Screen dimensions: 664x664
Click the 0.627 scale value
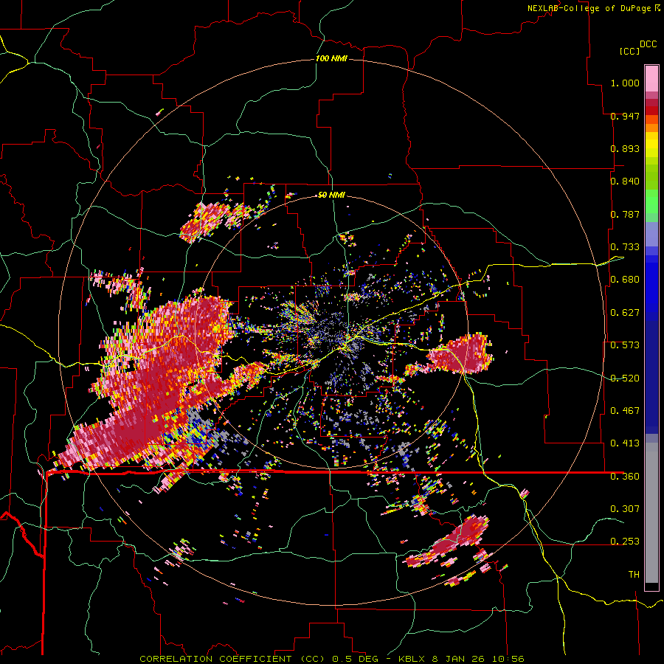tap(625, 313)
